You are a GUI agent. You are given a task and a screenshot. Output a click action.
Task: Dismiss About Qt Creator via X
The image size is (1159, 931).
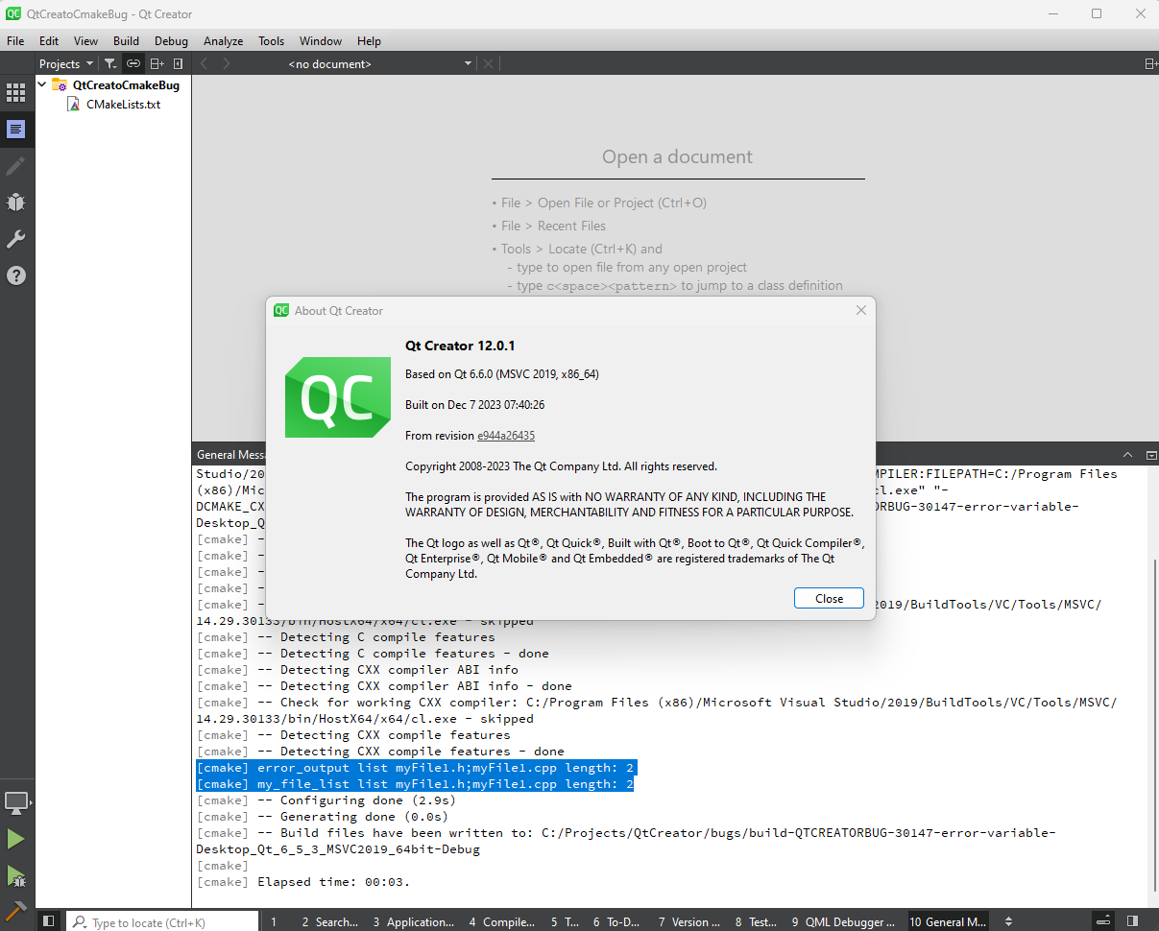pyautogui.click(x=860, y=310)
